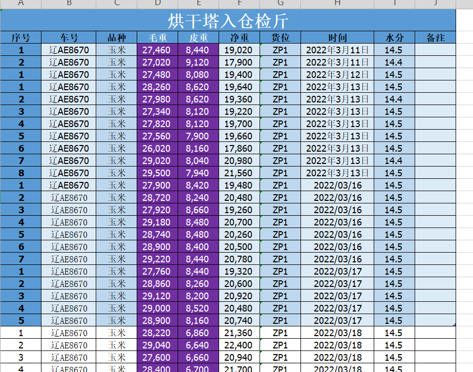Select the 品种 header cell
The image size is (473, 372).
point(116,37)
